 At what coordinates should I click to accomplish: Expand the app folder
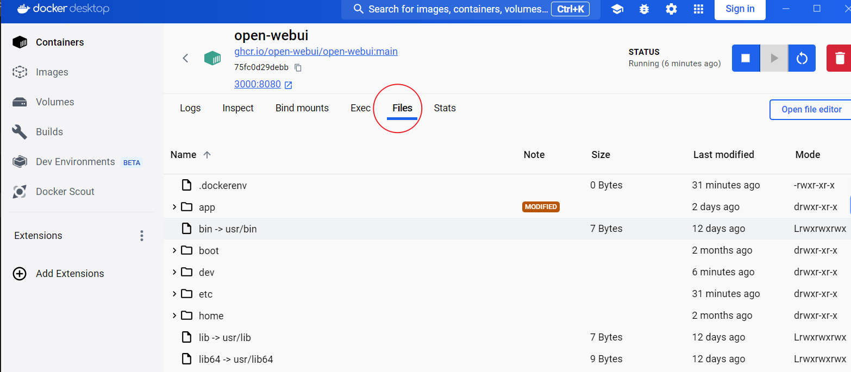(174, 207)
